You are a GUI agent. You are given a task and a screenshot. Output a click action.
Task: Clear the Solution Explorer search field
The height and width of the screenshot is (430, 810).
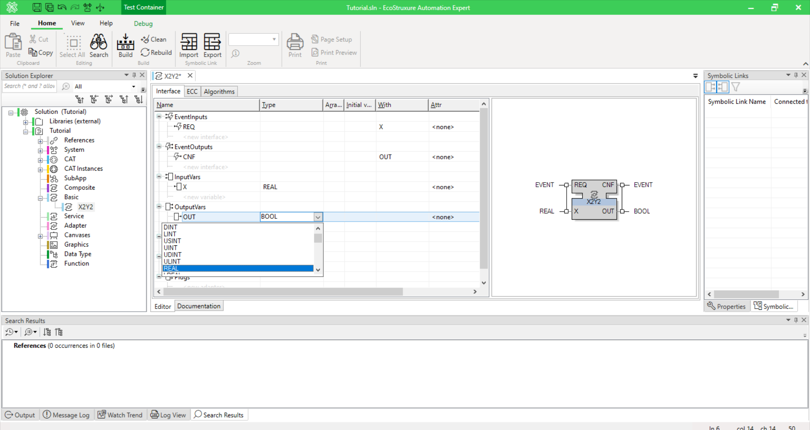coord(66,86)
